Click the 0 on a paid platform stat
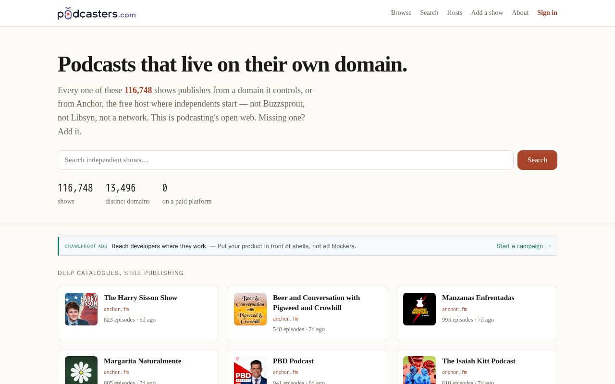The width and height of the screenshot is (615, 384). (x=187, y=194)
